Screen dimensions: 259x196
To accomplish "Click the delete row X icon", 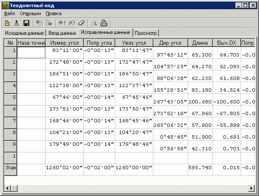I will (x=72, y=23).
